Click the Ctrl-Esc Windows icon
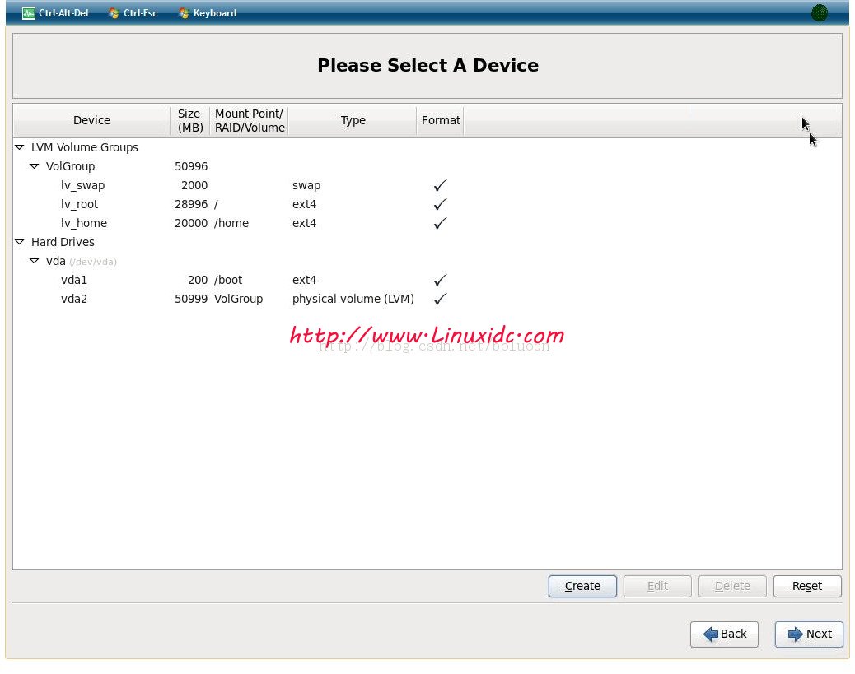Image resolution: width=855 pixels, height=674 pixels. (114, 13)
